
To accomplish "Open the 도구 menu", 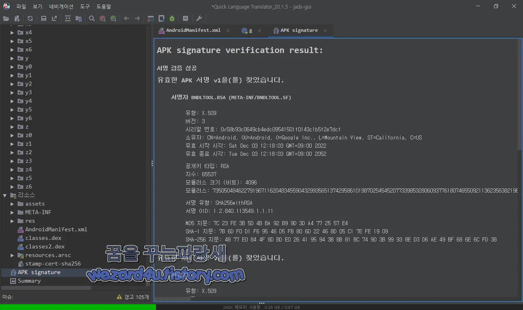I will (85, 7).
